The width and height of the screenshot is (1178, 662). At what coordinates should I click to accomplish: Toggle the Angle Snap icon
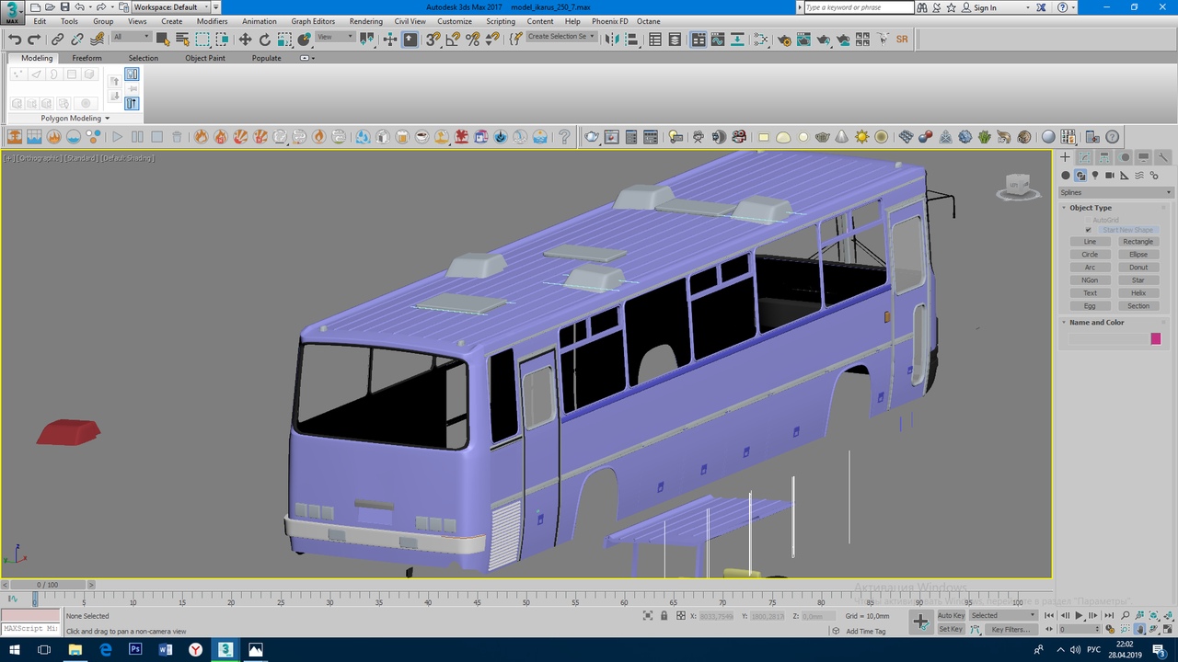click(x=453, y=40)
